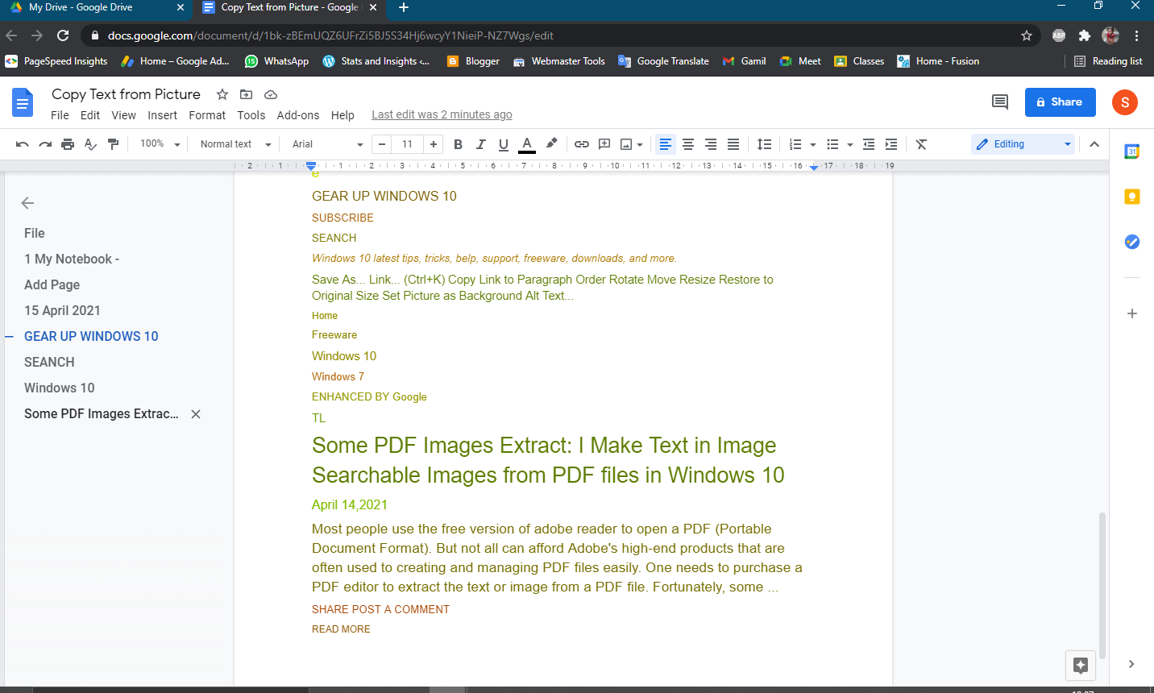Open the Arial font dropdown
The height and width of the screenshot is (693, 1154).
(327, 144)
